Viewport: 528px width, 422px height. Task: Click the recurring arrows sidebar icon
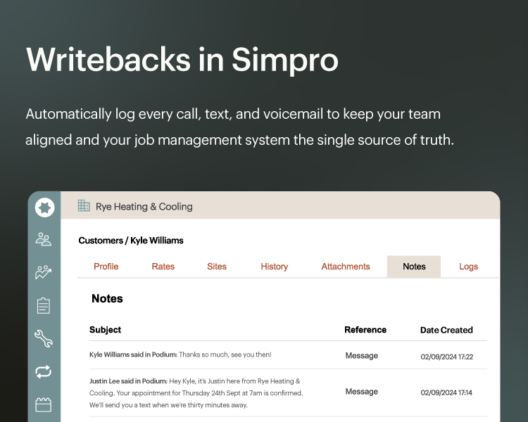[44, 371]
